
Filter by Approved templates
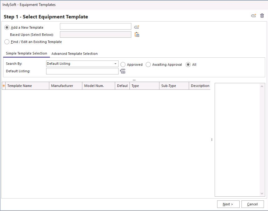[x=123, y=65]
